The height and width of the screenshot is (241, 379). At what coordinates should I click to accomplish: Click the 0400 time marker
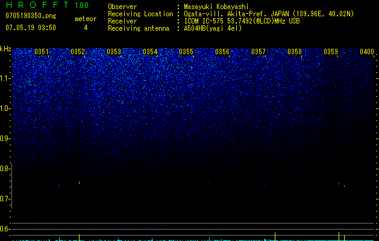(367, 52)
